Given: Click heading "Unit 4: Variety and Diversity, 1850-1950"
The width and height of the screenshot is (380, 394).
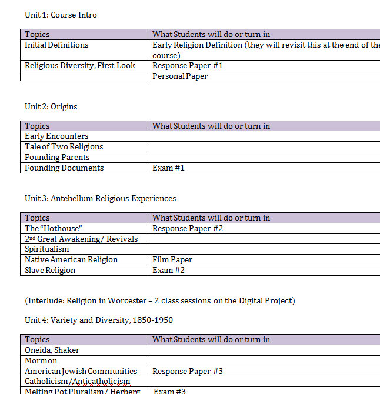Looking at the screenshot, I should click(x=99, y=320).
